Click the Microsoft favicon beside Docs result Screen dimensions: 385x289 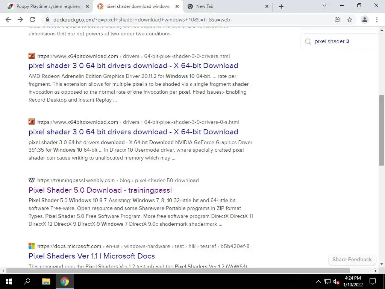point(32,246)
